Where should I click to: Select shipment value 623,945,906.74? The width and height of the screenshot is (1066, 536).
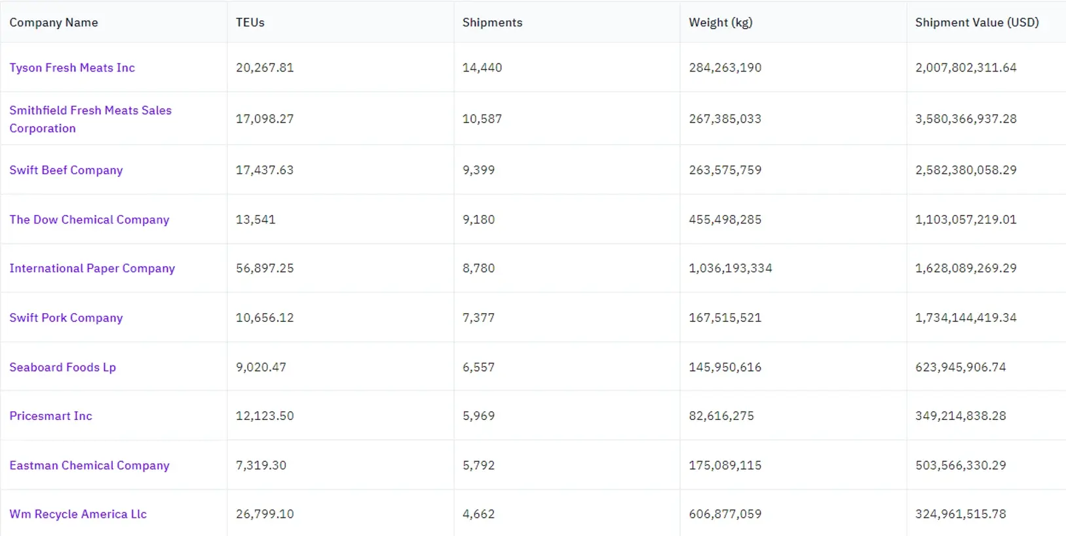(x=961, y=367)
